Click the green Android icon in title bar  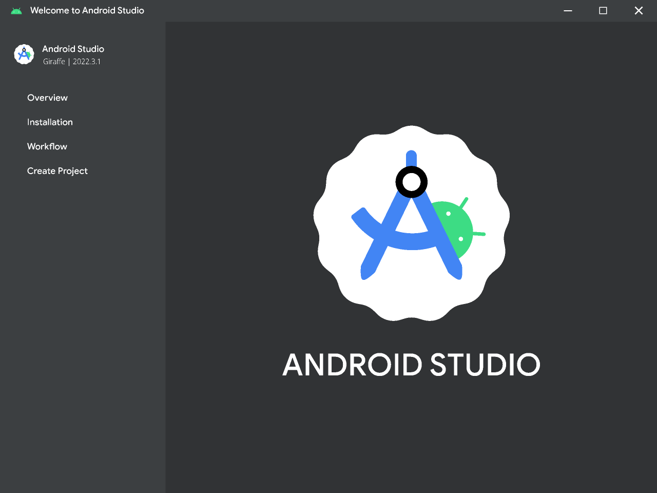[16, 11]
